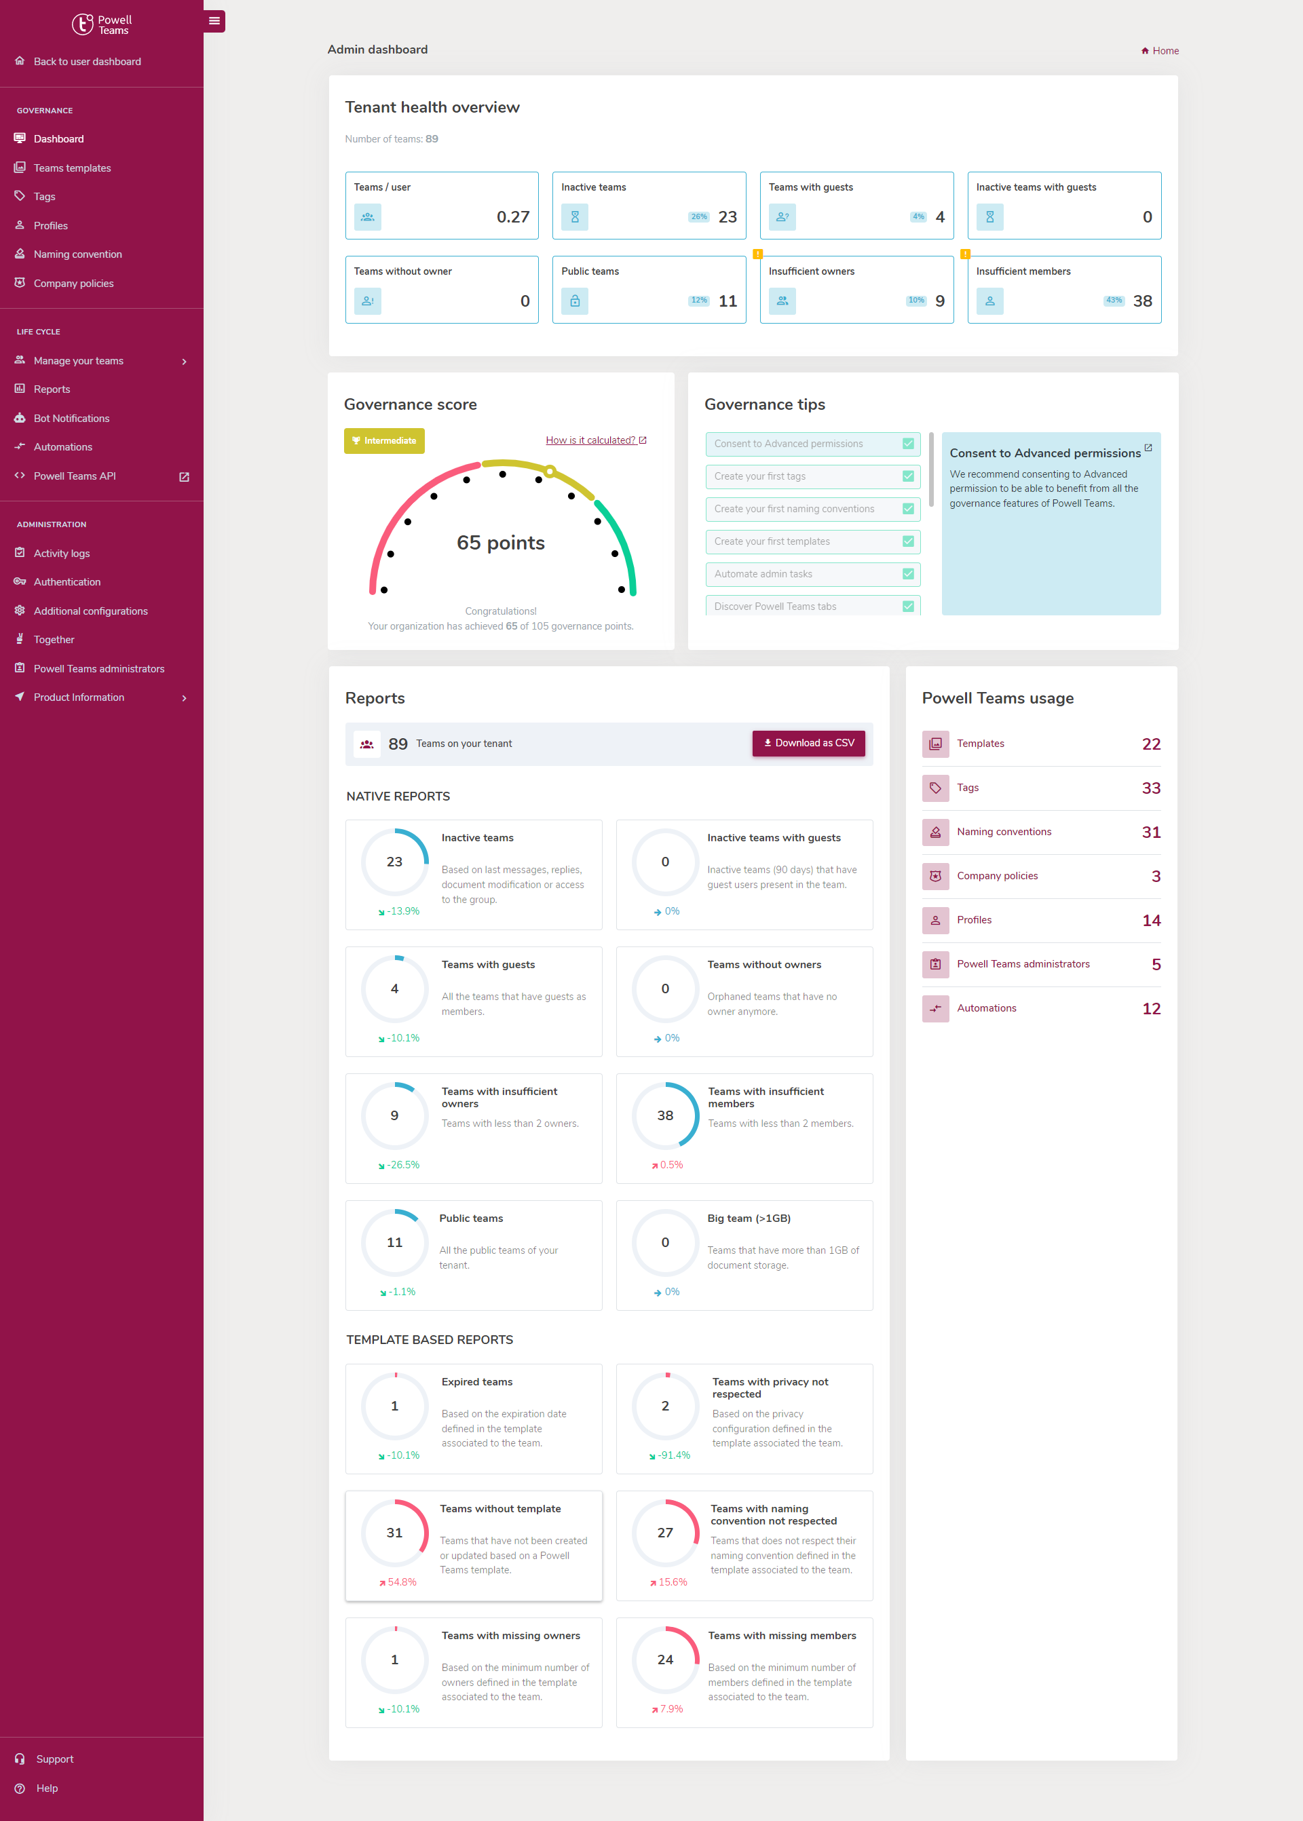Switch to the Reports sidebar entry

(52, 389)
